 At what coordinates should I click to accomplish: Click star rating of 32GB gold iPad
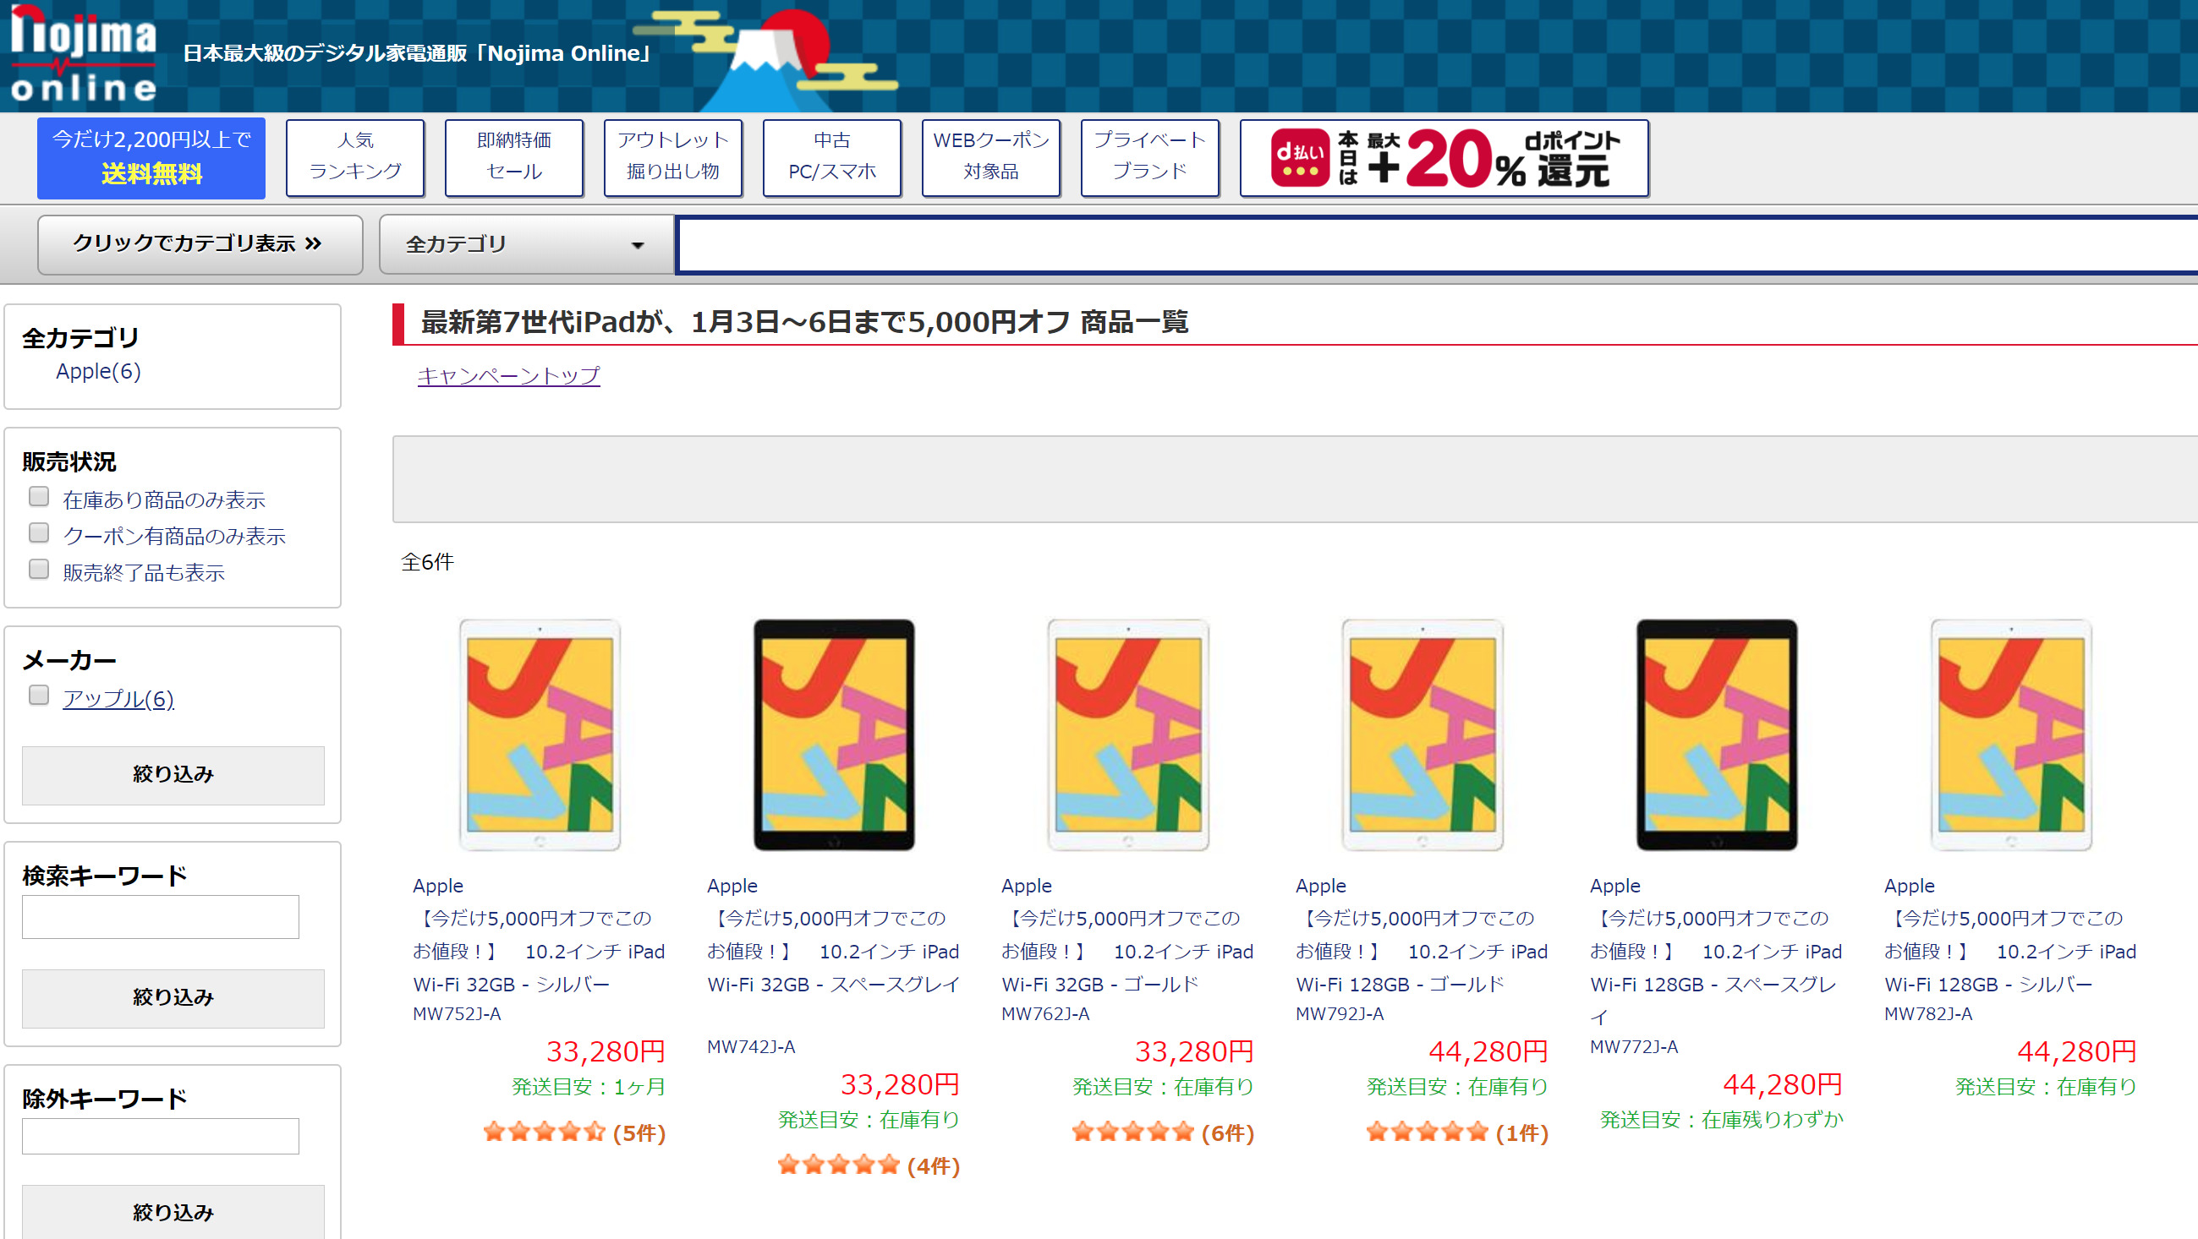[1132, 1133]
